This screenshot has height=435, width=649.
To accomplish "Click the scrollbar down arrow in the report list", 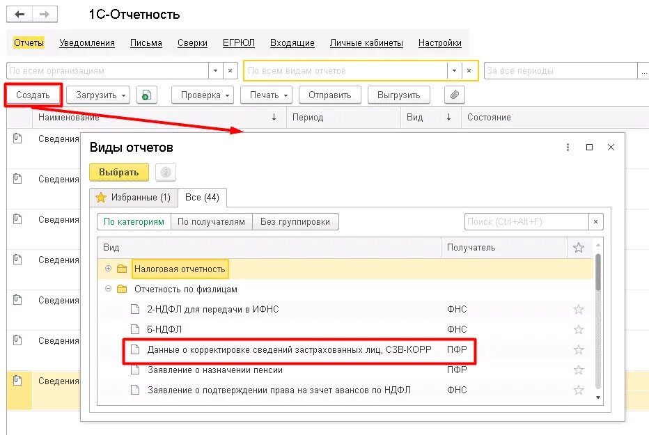I will tap(597, 397).
